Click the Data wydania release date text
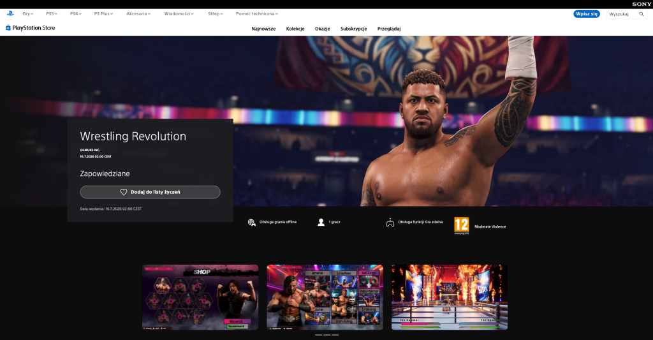This screenshot has width=653, height=340. [x=111, y=209]
